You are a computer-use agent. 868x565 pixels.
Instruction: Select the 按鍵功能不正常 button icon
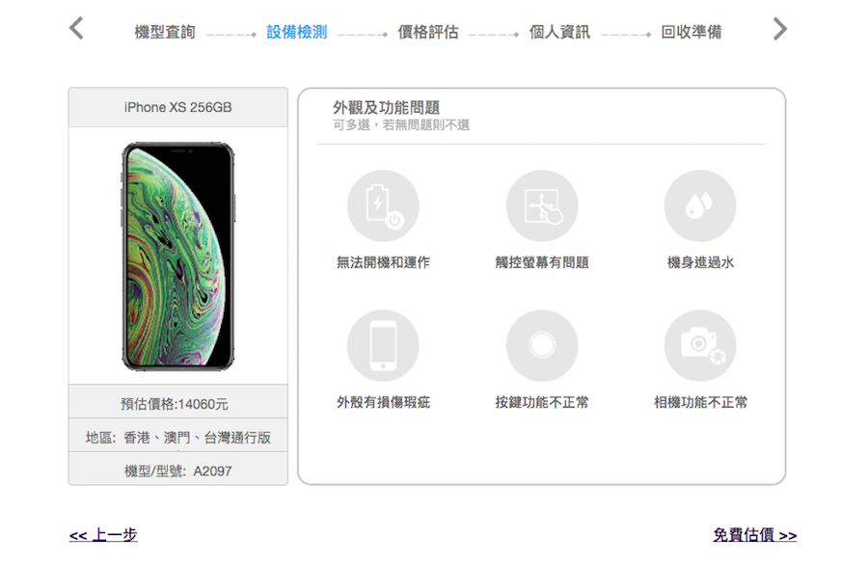click(x=542, y=345)
